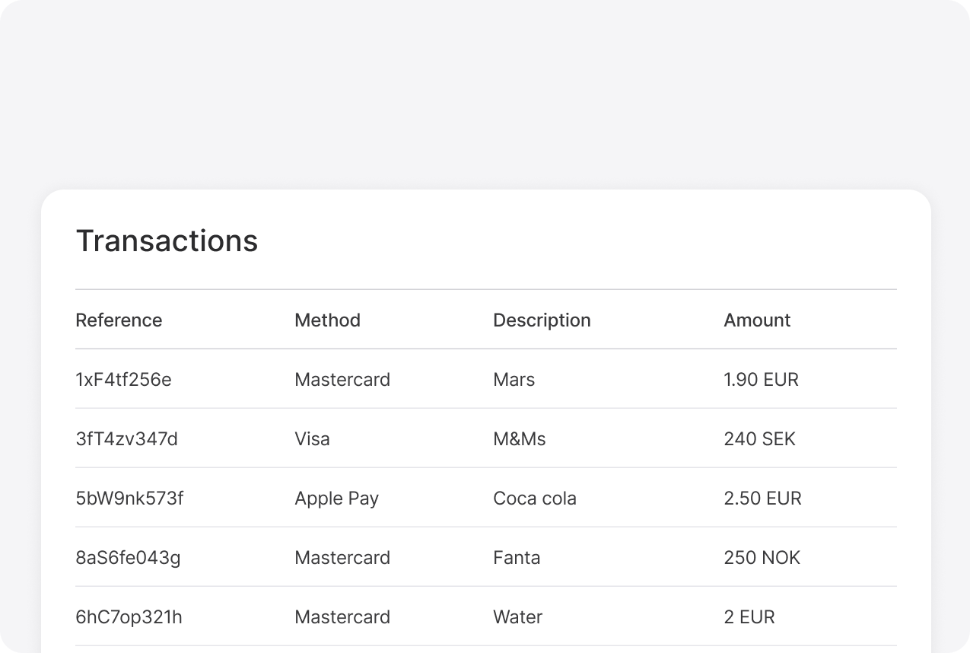Click the Amount column header
Viewport: 970px width, 653px height.
pyautogui.click(x=757, y=320)
